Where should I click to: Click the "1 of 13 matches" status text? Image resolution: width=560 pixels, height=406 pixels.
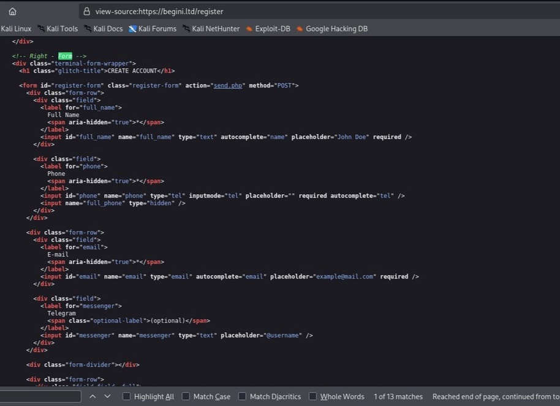(x=398, y=396)
